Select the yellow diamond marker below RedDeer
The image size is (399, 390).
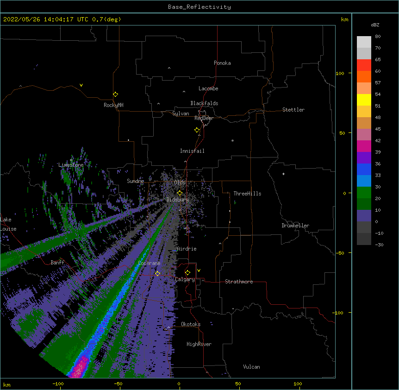197,130
